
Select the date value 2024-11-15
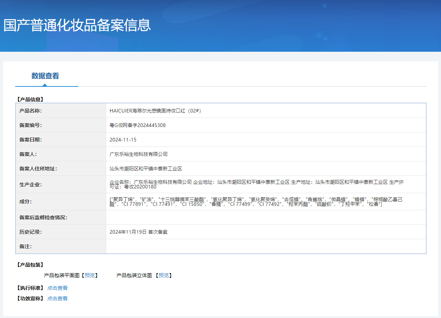coord(123,140)
